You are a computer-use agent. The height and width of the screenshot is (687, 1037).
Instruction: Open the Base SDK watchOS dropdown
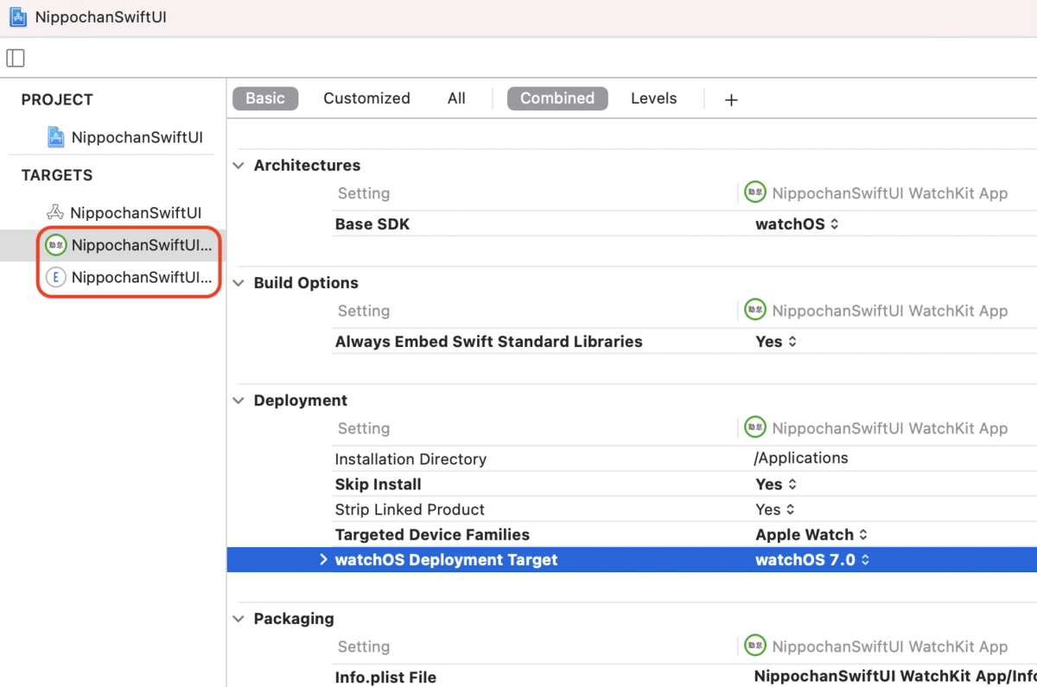[x=797, y=224]
